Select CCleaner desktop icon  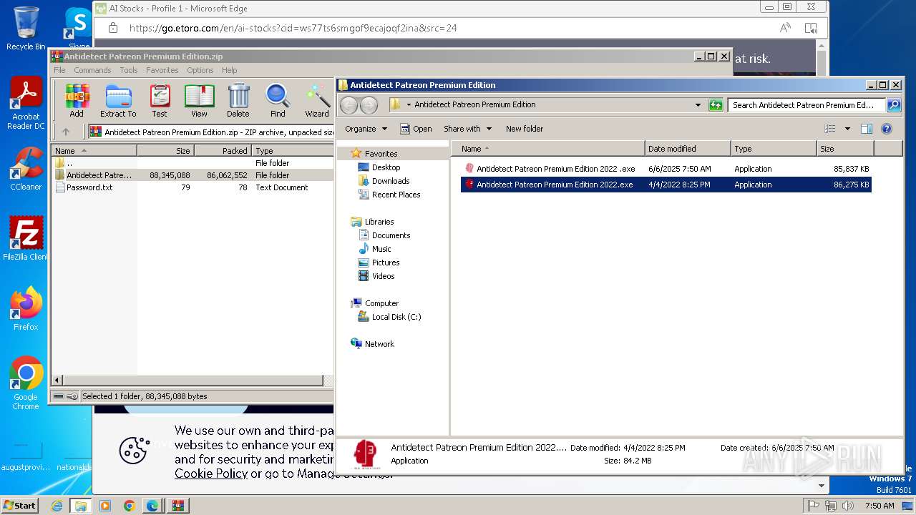pos(26,169)
